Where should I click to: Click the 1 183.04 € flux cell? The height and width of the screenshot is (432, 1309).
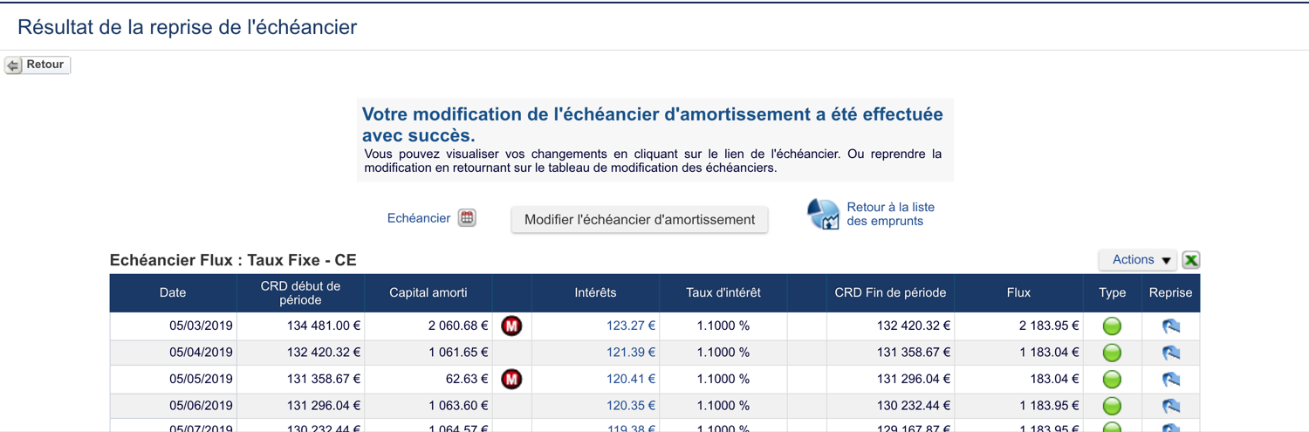coord(1018,353)
